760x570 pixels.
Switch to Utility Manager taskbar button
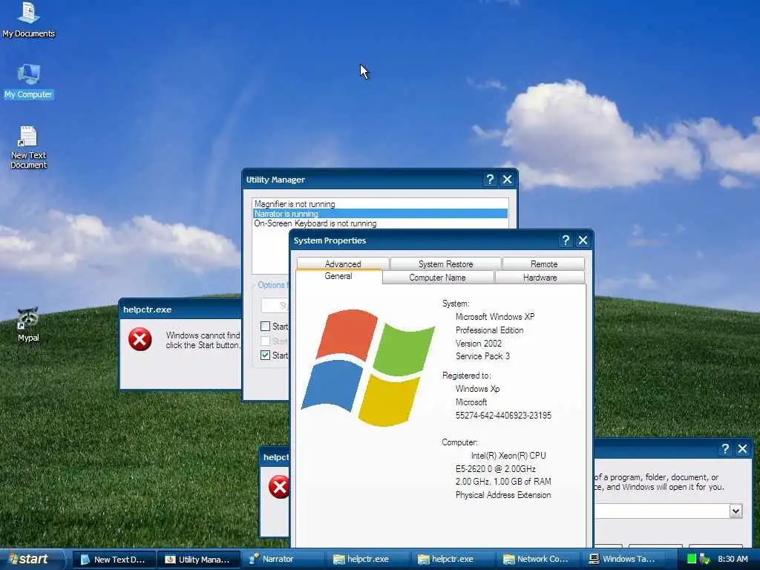point(199,560)
